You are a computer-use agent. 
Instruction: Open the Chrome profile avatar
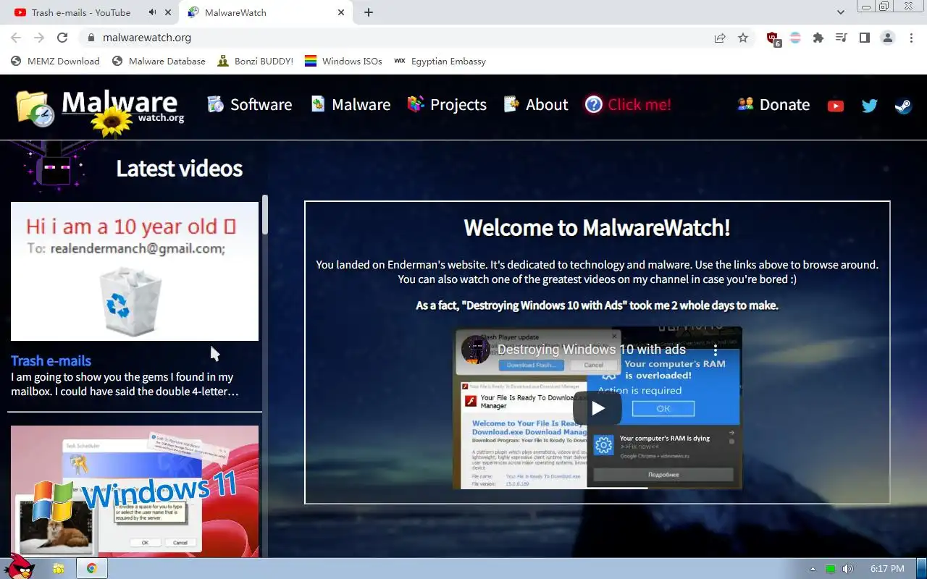coord(887,38)
